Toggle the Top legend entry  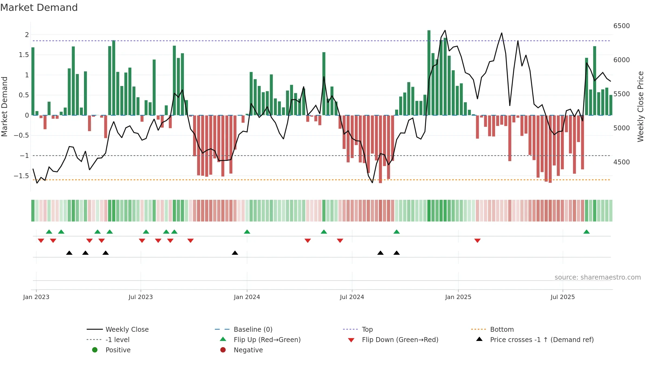pyautogui.click(x=358, y=329)
